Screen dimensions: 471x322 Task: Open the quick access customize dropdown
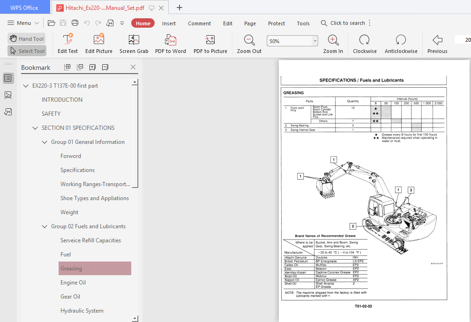(x=122, y=23)
